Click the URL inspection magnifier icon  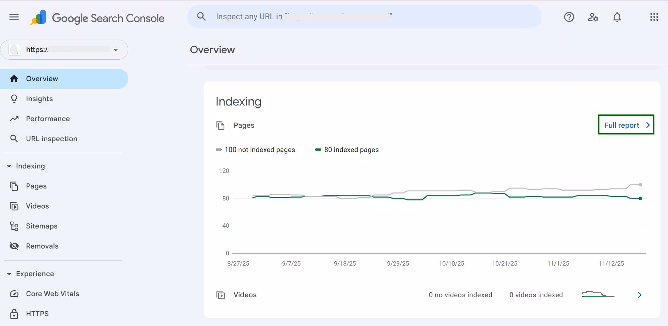click(x=14, y=139)
